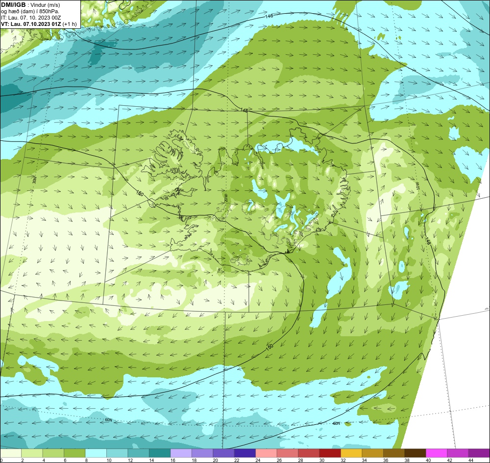Click the legend number '8'

[x=85, y=460]
